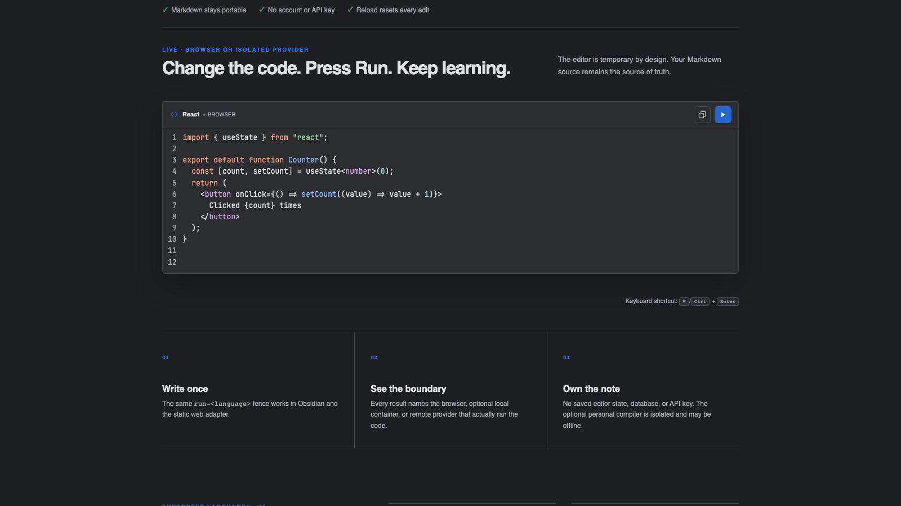Click the run-<language> code snippet text
The width and height of the screenshot is (901, 506).
coord(222,404)
